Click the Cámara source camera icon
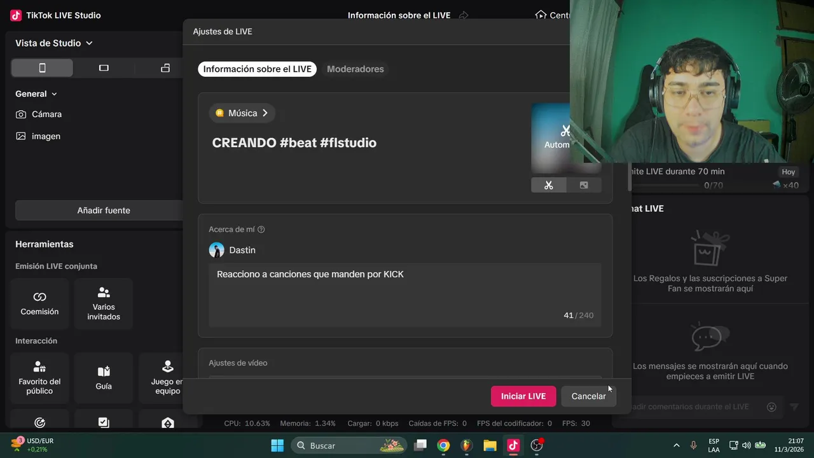Image resolution: width=814 pixels, height=458 pixels. [21, 114]
